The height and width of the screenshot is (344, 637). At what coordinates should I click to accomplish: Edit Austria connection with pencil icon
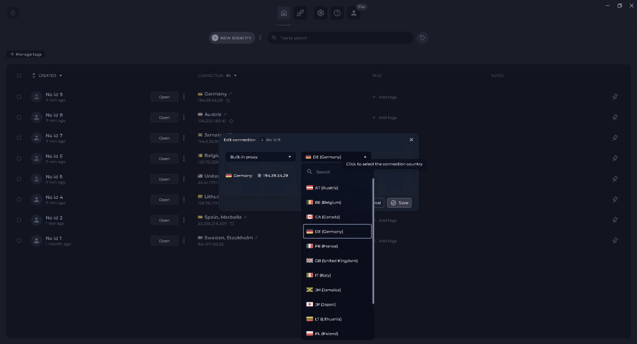(225, 114)
